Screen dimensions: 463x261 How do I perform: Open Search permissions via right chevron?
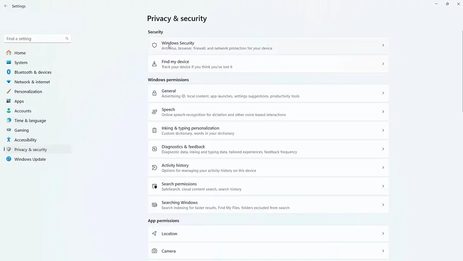point(383,186)
